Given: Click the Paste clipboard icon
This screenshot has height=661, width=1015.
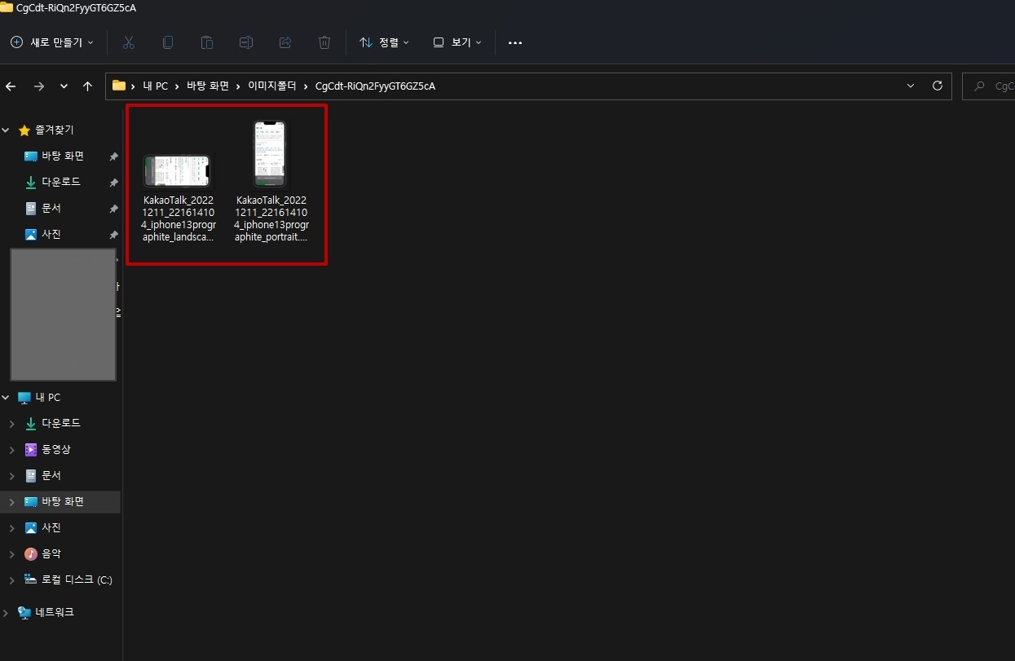Looking at the screenshot, I should [x=207, y=42].
